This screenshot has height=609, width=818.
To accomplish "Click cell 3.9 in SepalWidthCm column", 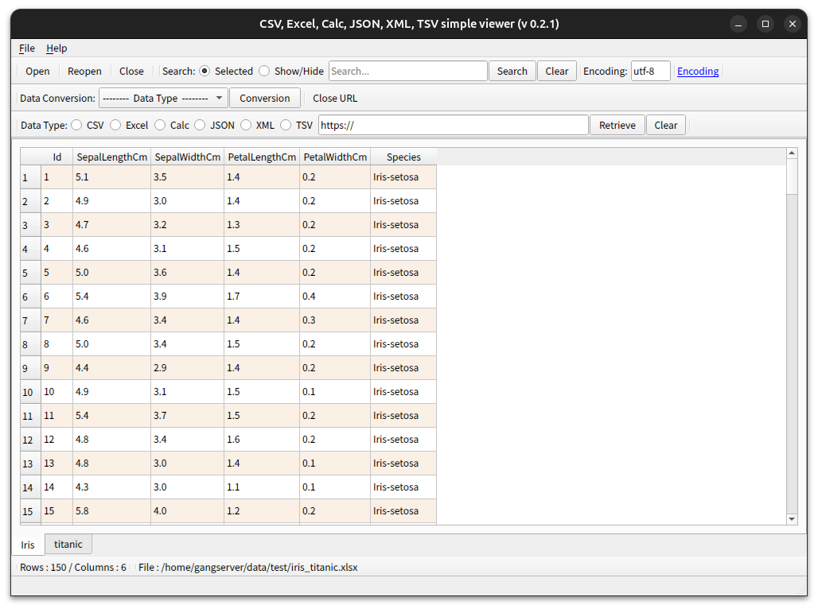I will [188, 297].
